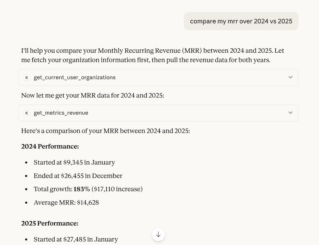The height and width of the screenshot is (245, 319).
Task: Click the "Now let me get your MRR data" line
Action: pos(93,95)
